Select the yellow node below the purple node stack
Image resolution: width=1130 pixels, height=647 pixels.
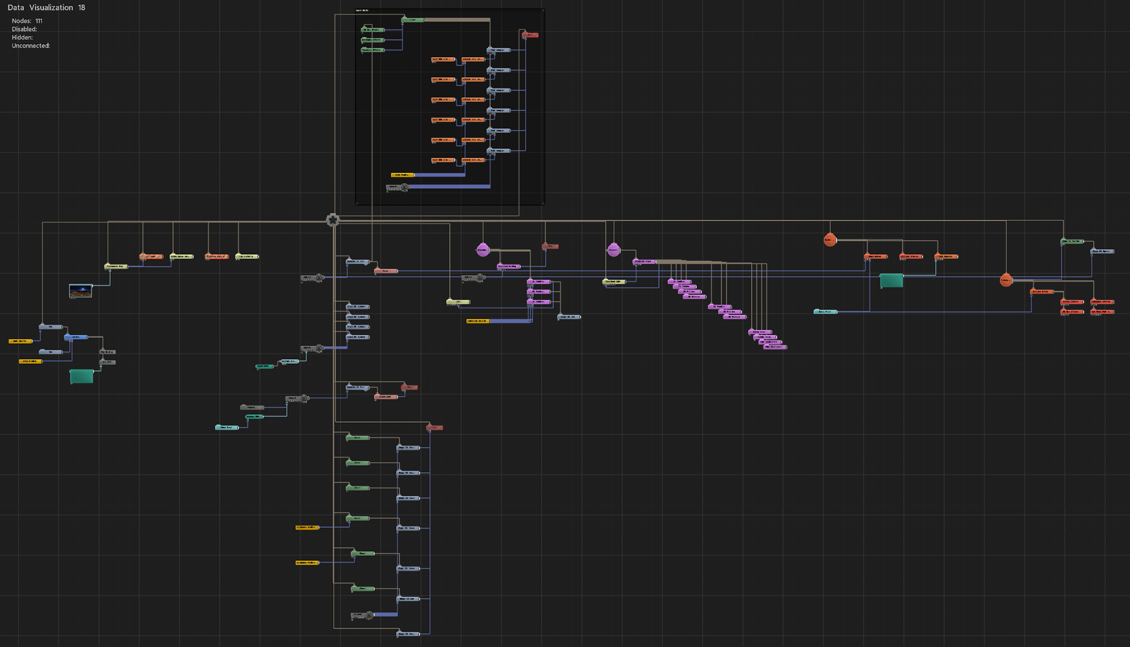point(477,321)
